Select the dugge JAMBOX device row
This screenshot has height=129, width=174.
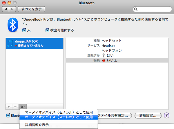point(35,43)
